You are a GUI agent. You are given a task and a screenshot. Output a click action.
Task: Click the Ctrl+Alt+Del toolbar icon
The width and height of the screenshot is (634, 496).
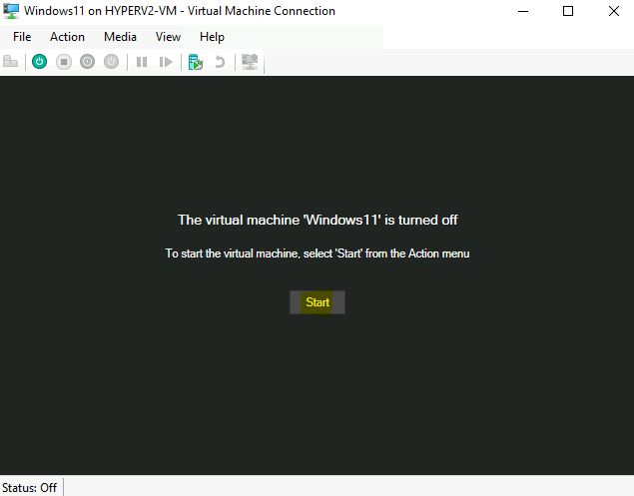click(x=11, y=62)
